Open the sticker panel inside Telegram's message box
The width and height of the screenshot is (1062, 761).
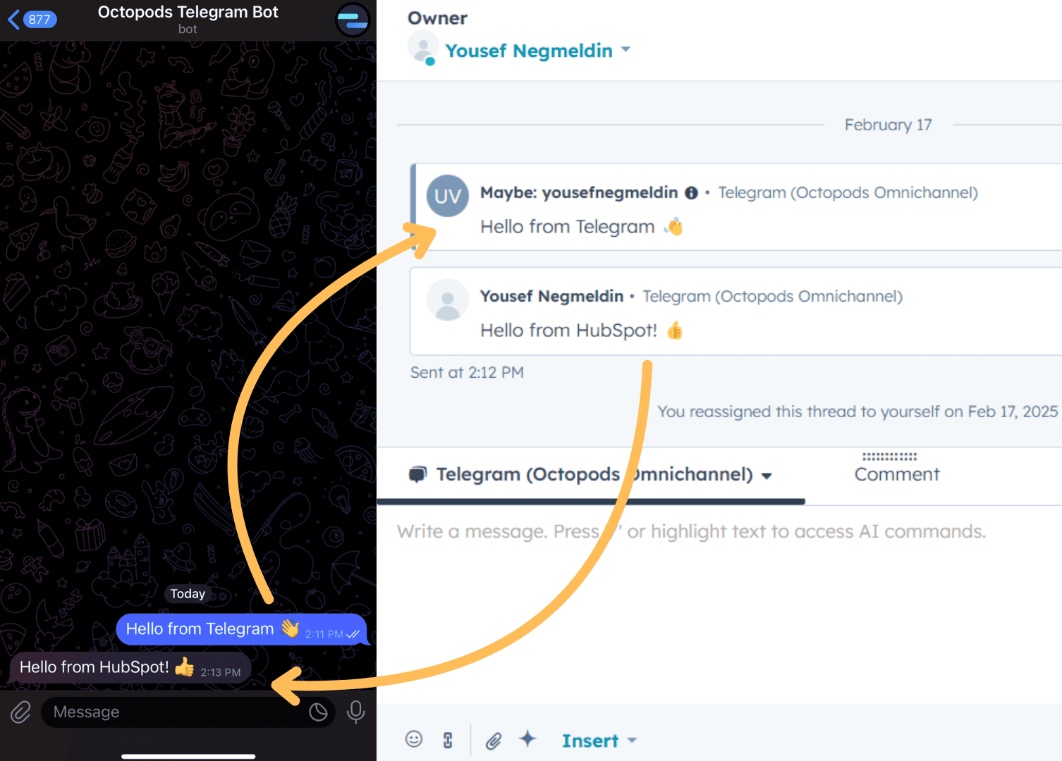point(319,712)
